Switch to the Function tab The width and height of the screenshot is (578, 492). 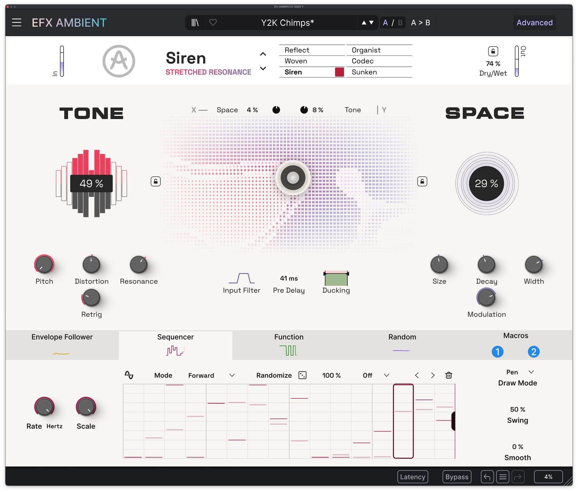(288, 344)
